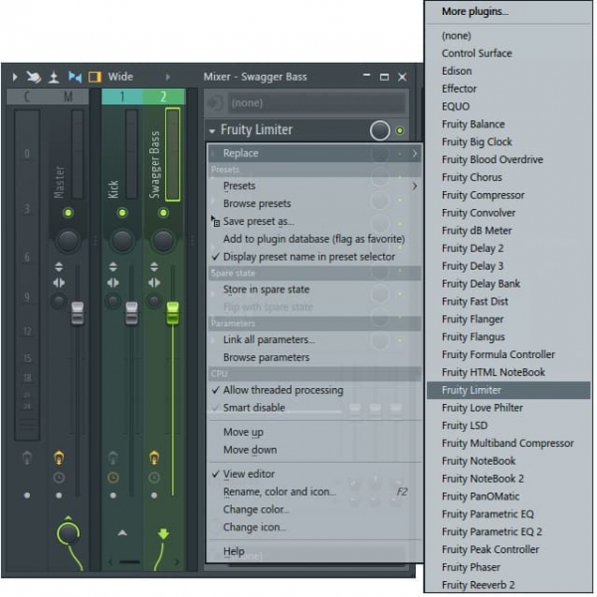Toggle Fruity Limiter slot enable LED
Image resolution: width=597 pixels, height=597 pixels.
tap(400, 131)
